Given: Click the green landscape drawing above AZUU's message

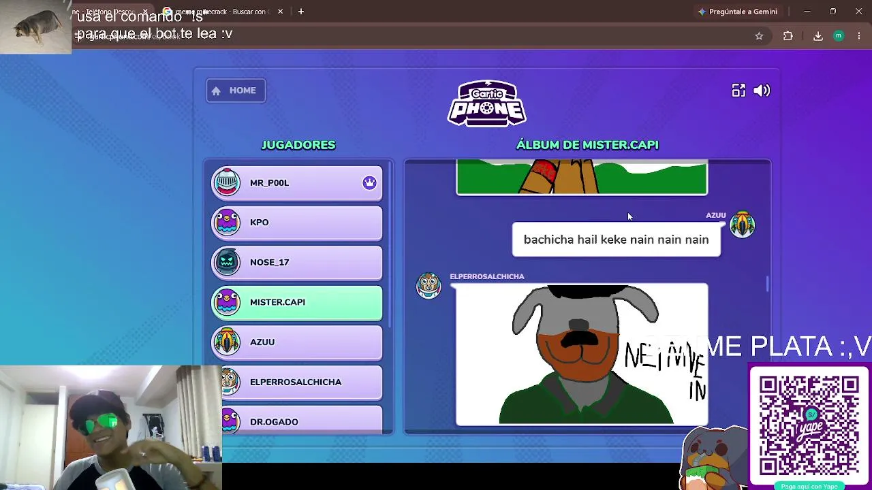Looking at the screenshot, I should coord(582,178).
